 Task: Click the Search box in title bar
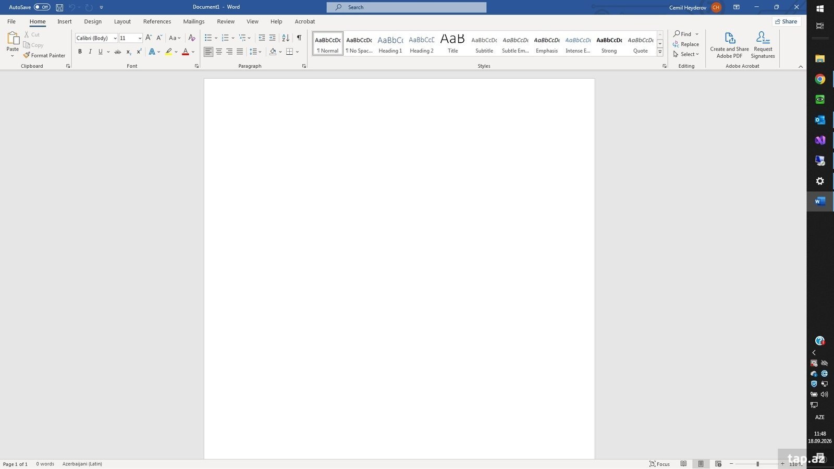pyautogui.click(x=407, y=7)
